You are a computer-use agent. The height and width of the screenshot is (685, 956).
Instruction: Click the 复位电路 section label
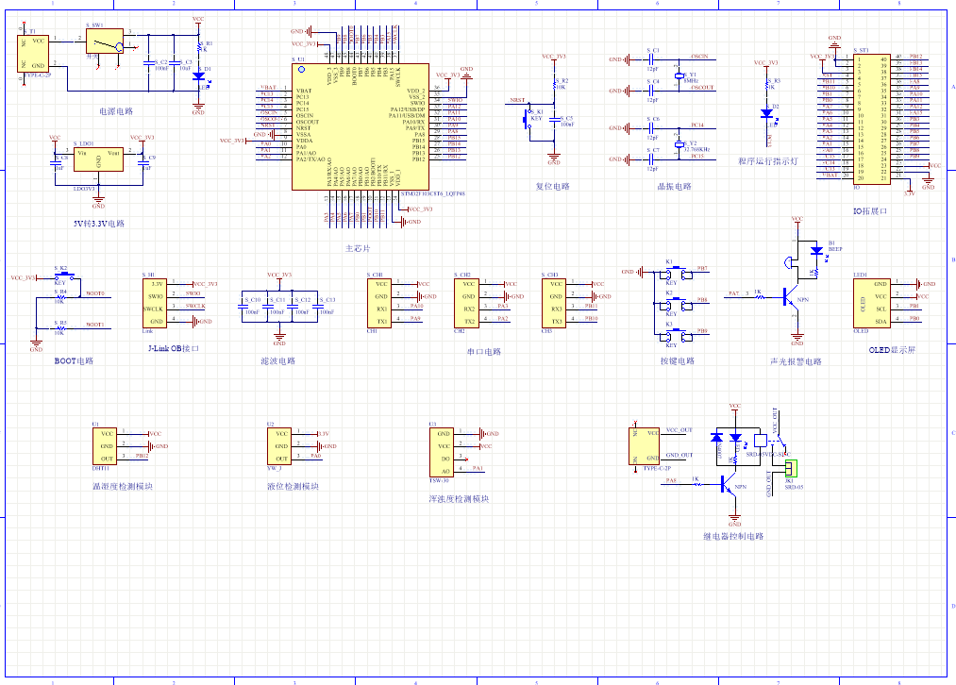pyautogui.click(x=552, y=187)
